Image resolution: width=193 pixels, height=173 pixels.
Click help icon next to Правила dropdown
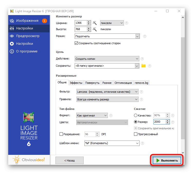(x=141, y=99)
